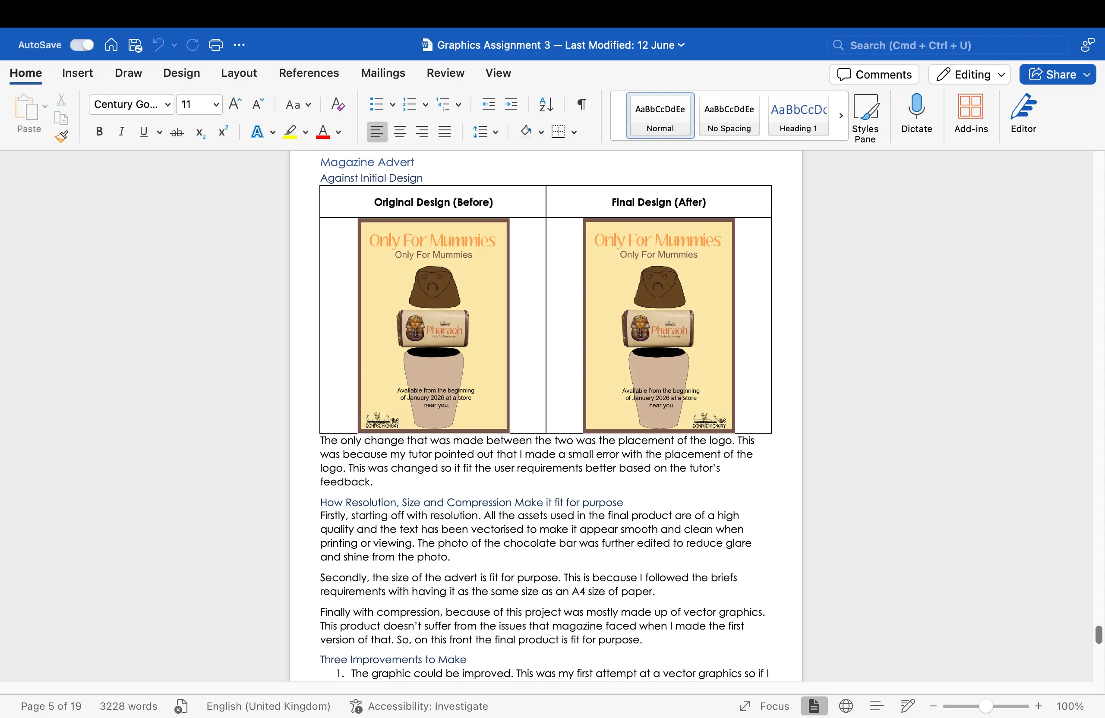Toggle bold formatting

coord(99,132)
